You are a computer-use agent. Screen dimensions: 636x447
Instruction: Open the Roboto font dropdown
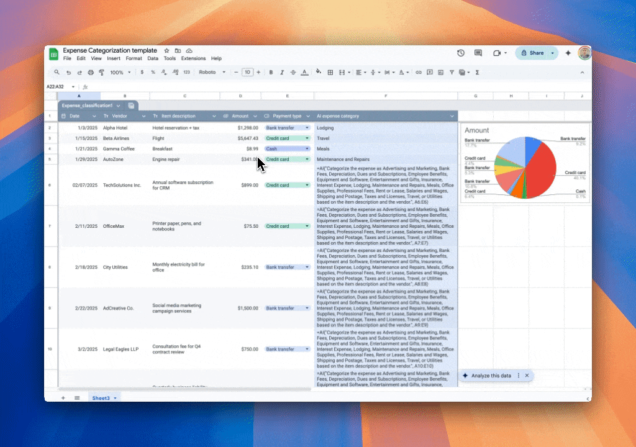pyautogui.click(x=212, y=73)
